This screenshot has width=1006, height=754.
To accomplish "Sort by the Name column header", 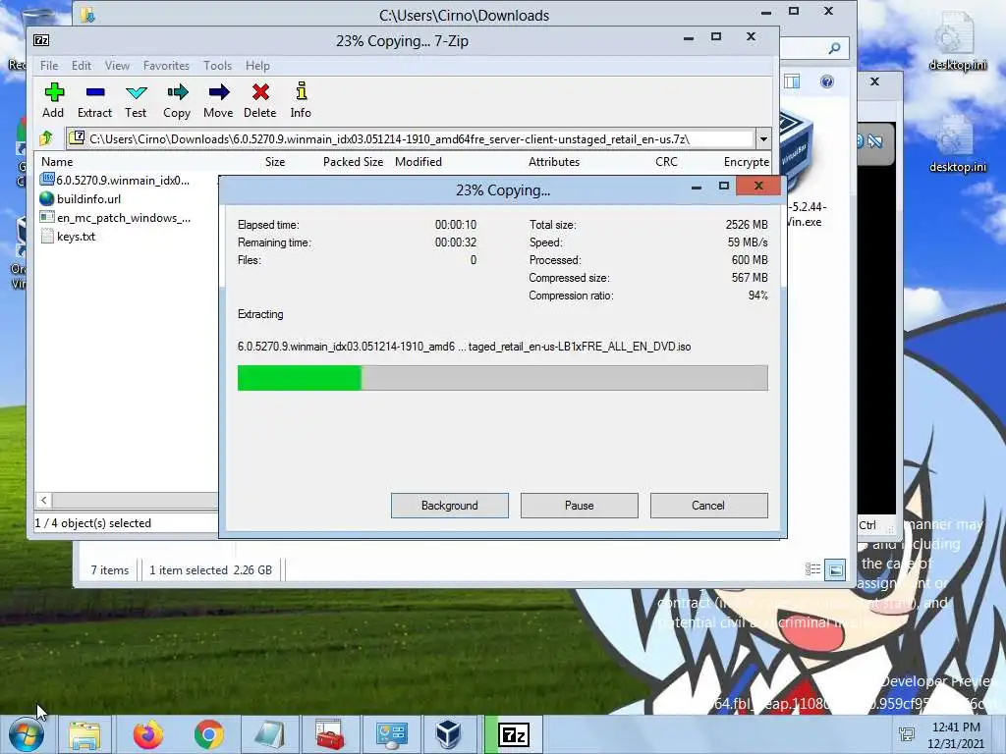I will [x=57, y=162].
